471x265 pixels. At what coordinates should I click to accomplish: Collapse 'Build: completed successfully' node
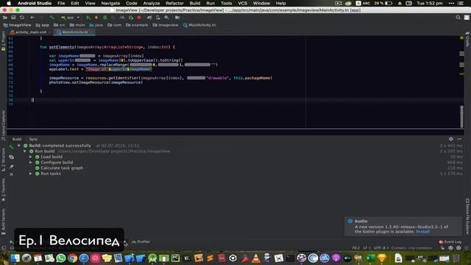[19, 146]
